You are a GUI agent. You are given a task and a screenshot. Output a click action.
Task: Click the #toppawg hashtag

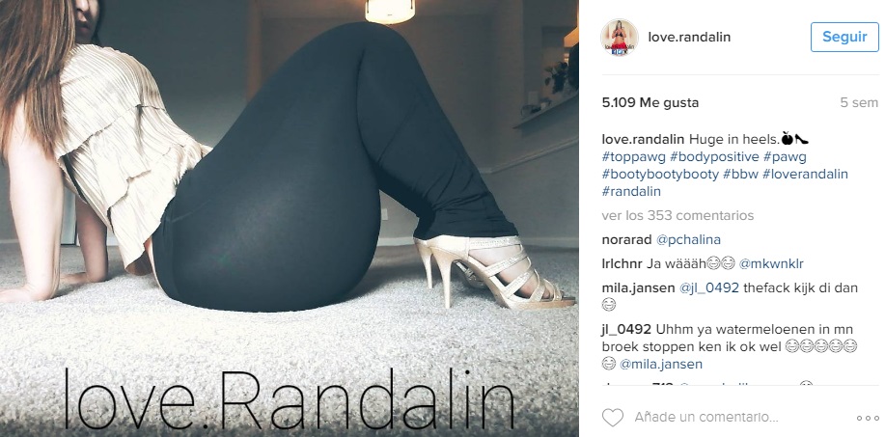[x=634, y=156]
